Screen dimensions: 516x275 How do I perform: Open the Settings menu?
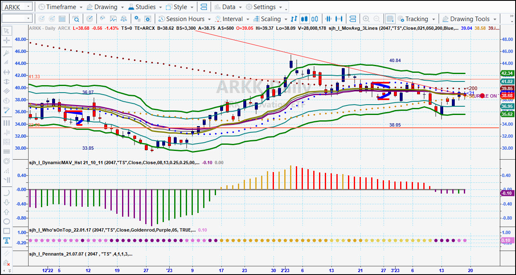(264, 7)
